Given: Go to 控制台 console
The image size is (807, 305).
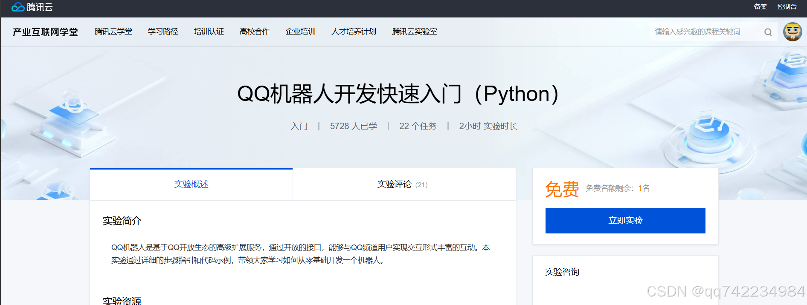Looking at the screenshot, I should (x=787, y=7).
